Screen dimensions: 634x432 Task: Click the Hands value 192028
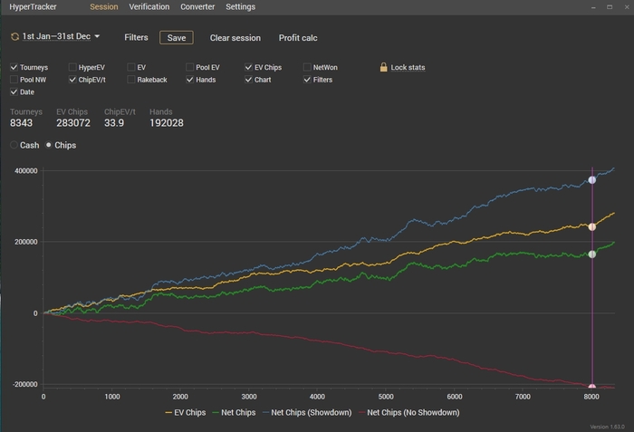167,123
